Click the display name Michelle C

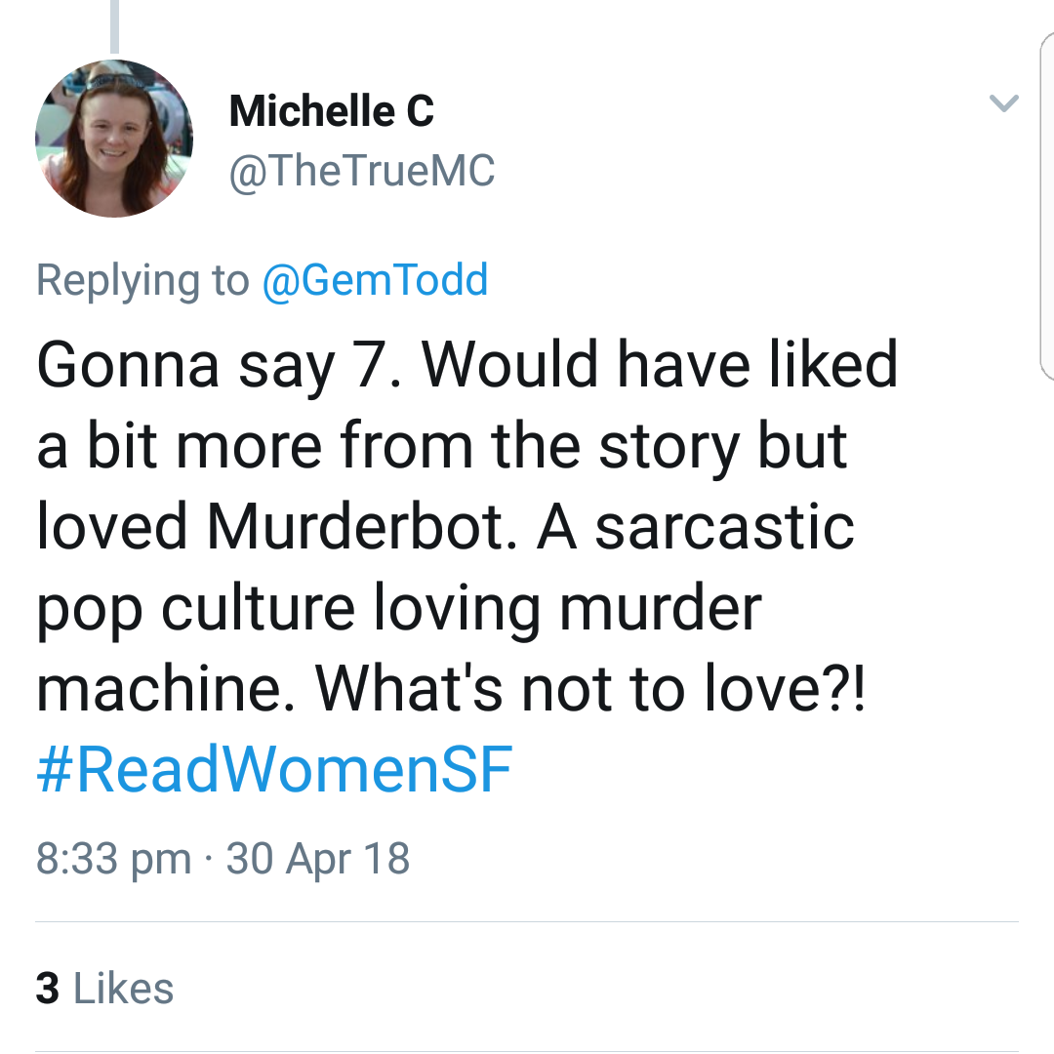(331, 111)
